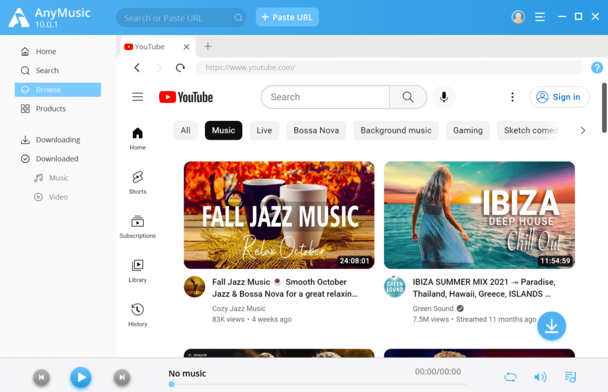Start voice search with microphone
The image size is (608, 392).
pos(444,97)
